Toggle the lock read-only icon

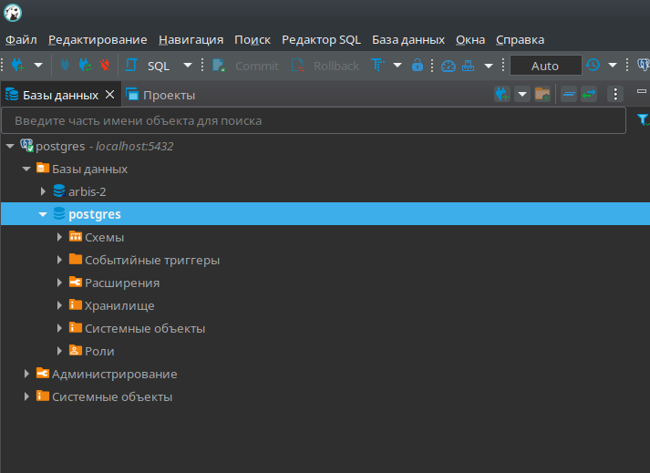[x=417, y=65]
